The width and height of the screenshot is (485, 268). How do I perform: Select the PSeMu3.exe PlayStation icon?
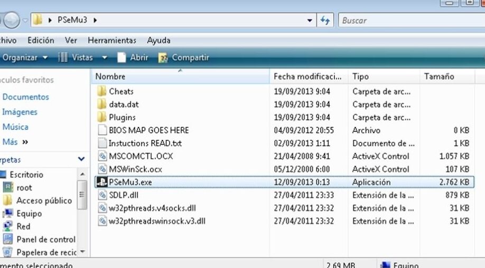click(101, 182)
